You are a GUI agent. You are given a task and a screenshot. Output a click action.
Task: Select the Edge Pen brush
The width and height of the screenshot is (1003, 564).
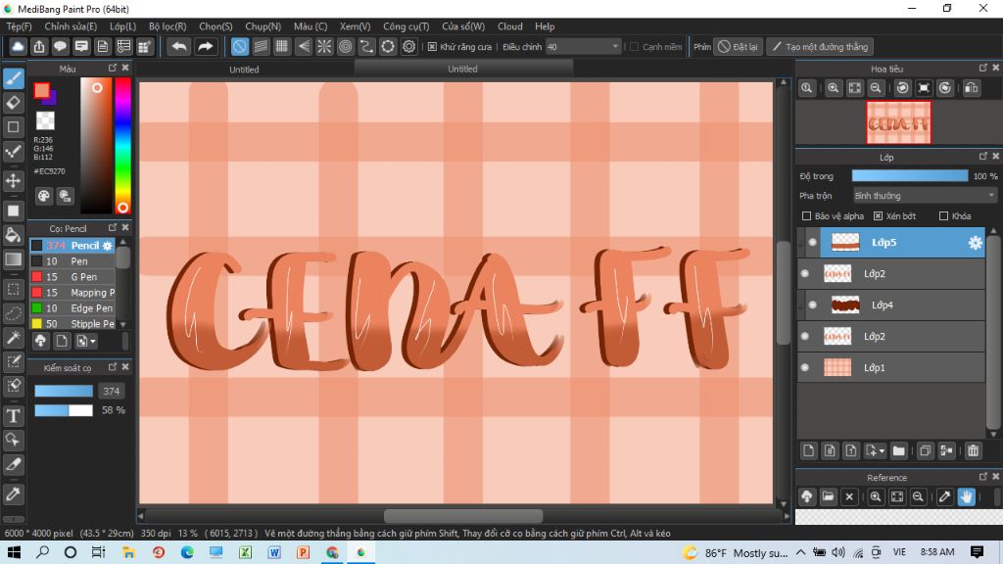click(x=72, y=308)
